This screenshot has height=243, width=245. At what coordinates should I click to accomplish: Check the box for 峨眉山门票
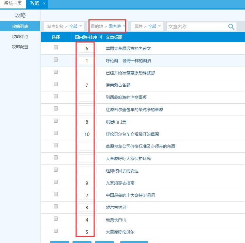coord(56,121)
